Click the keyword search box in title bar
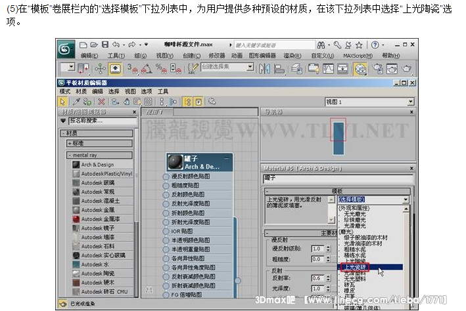This screenshot has height=311, width=466. [274, 45]
